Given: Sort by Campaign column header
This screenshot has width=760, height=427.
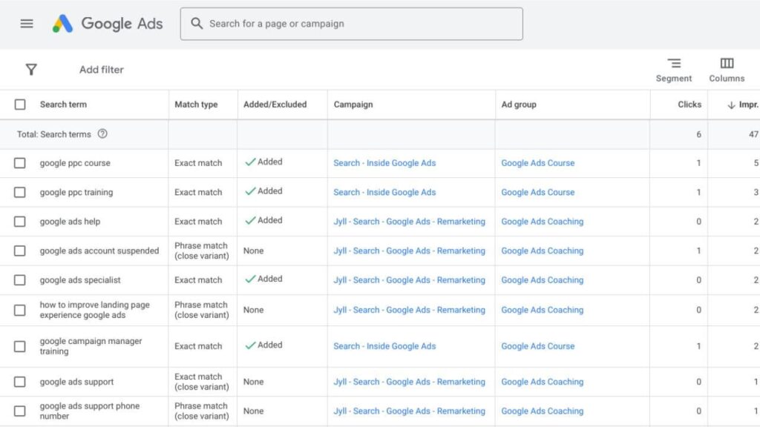Looking at the screenshot, I should [353, 105].
